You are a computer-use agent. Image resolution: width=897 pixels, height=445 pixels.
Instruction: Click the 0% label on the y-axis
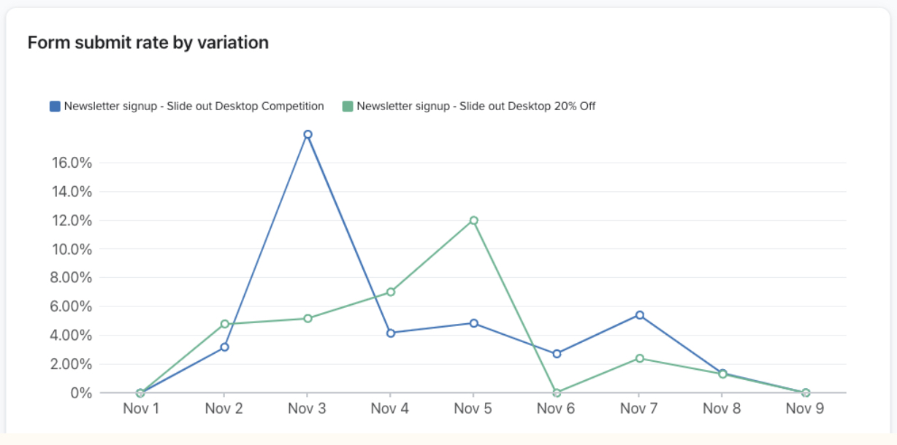[x=80, y=391]
